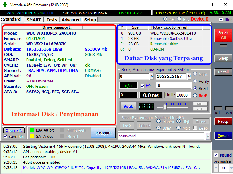Click log line '48bit access enabled'

click(x=42, y=162)
